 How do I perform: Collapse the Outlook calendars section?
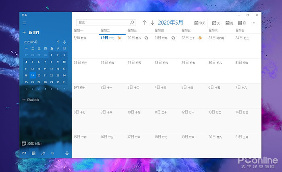pos(24,99)
